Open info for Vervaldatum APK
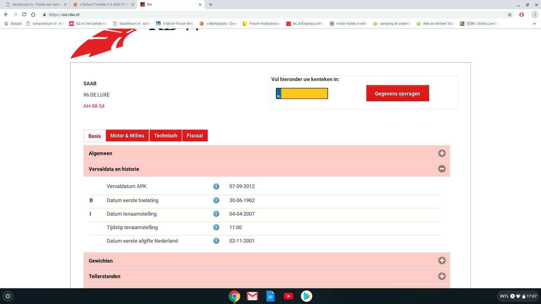Viewport: 541px width, 304px height. point(216,186)
